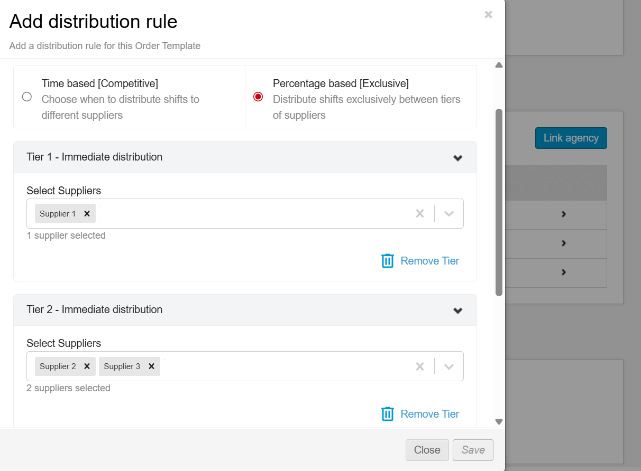Click trash icon to remove Tier 1
Image resolution: width=641 pixels, height=471 pixels.
coord(388,261)
